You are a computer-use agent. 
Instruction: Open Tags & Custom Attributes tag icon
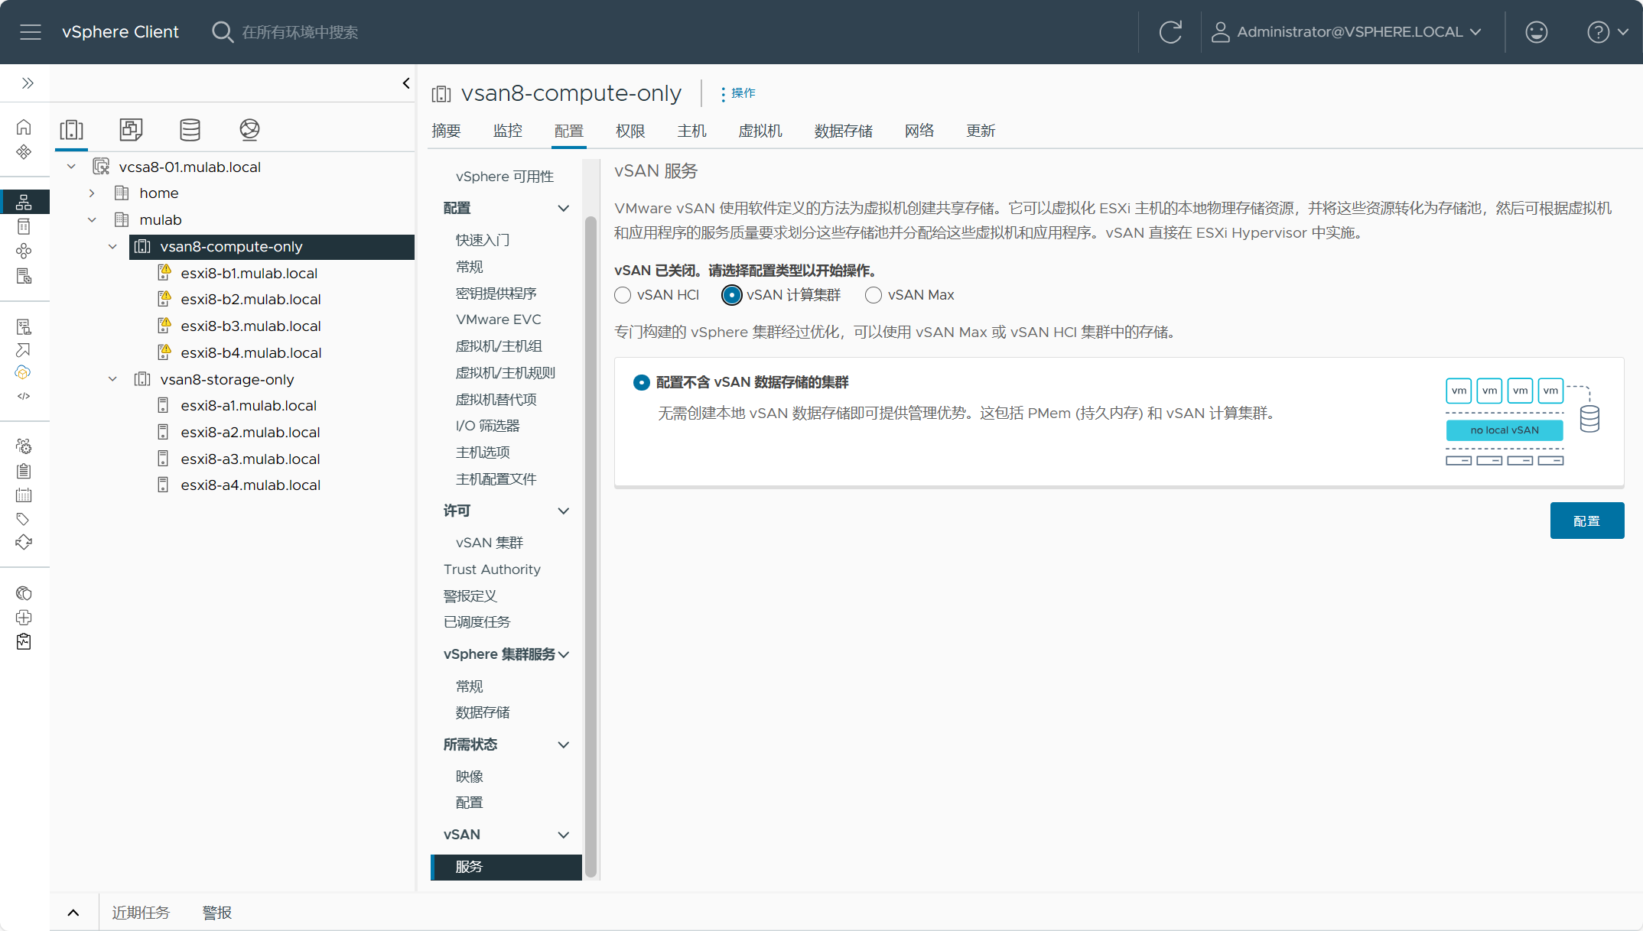24,519
